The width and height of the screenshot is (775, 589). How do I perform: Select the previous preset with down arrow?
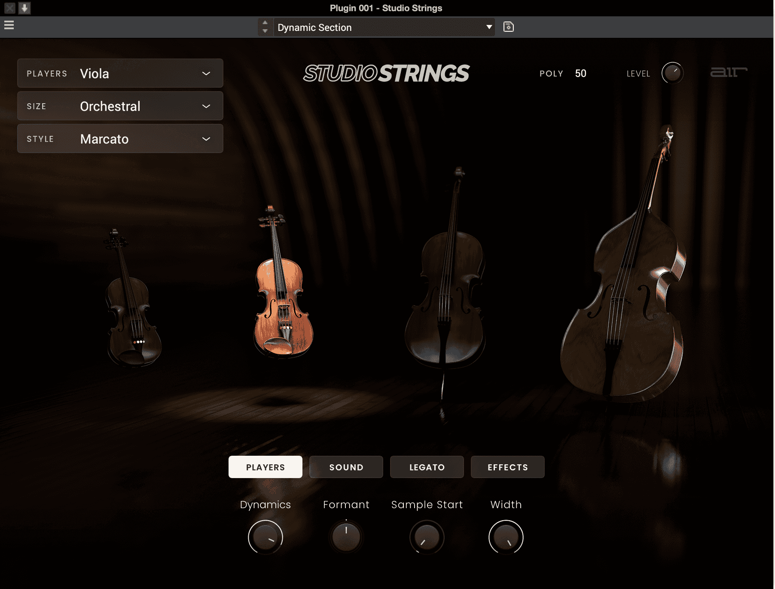[265, 31]
